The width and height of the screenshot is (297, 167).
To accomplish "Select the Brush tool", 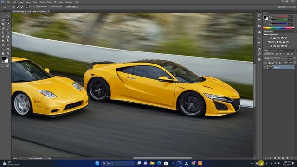I will tap(8, 28).
